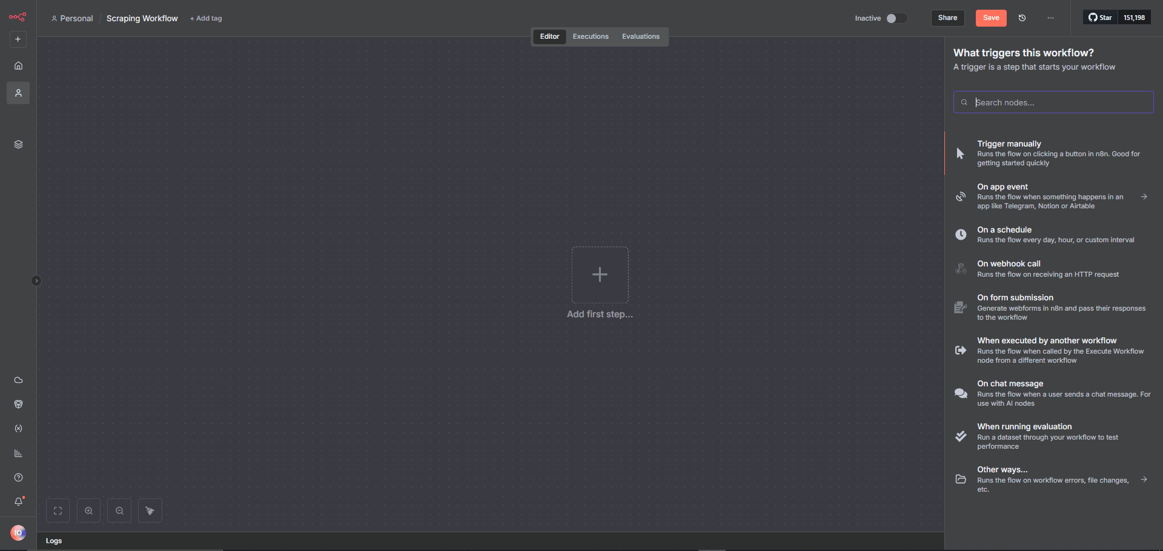
Task: Open the Personal project icon in sidebar
Action: (x=18, y=93)
